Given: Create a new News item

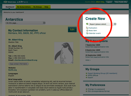Looking at the screenshot, I should (93, 30).
